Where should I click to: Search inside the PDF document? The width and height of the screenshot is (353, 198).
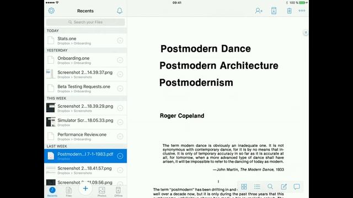270,186
